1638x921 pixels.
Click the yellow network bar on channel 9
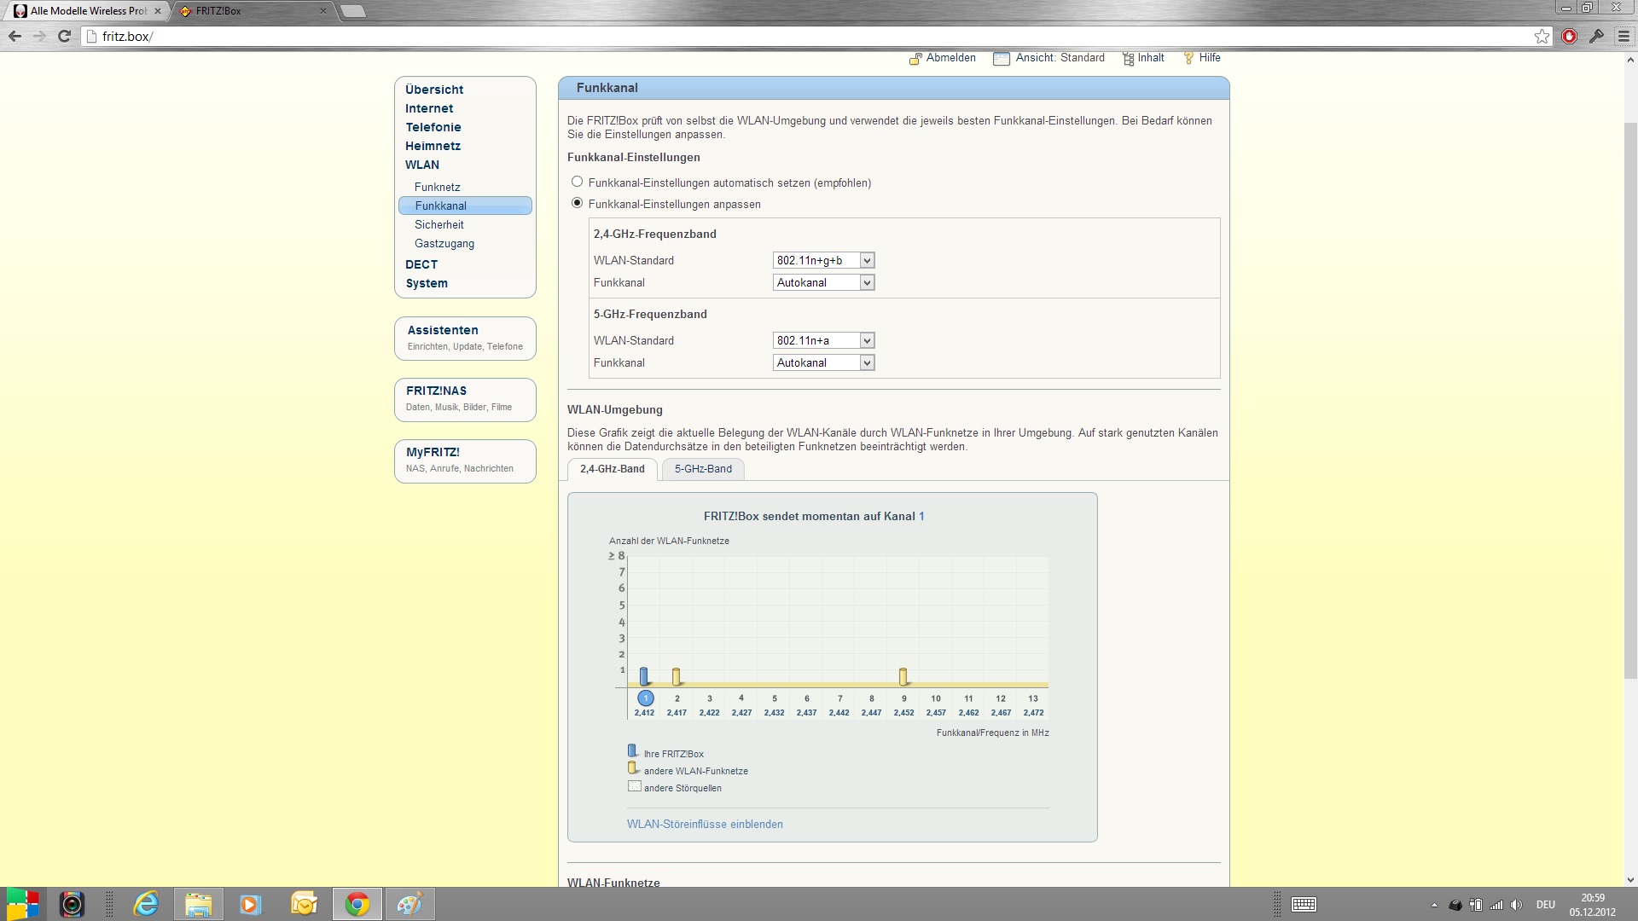[903, 677]
